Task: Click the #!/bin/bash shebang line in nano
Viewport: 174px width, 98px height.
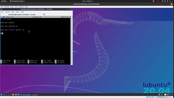Action: click(6, 19)
